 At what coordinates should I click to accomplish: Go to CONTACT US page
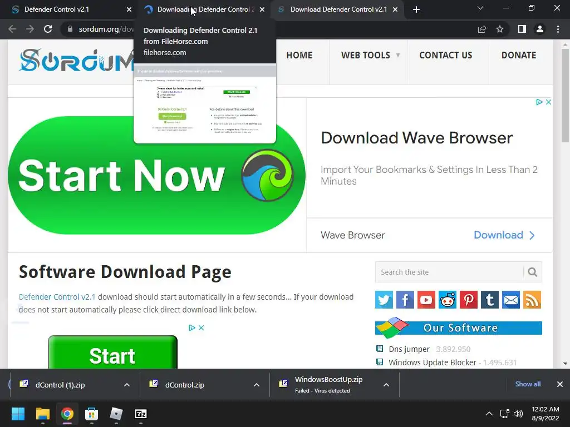coord(446,55)
